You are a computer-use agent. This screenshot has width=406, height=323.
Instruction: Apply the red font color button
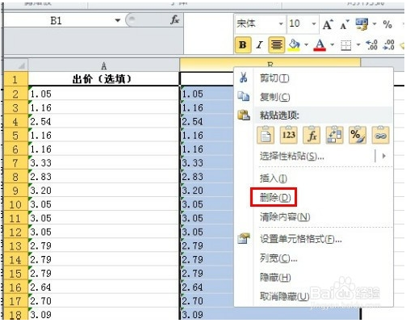coord(320,44)
